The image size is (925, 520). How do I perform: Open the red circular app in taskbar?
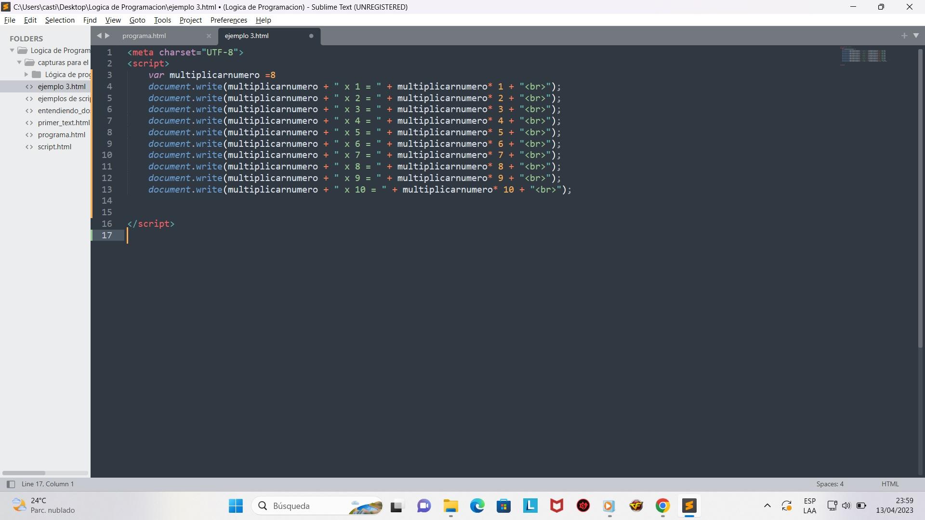click(583, 506)
